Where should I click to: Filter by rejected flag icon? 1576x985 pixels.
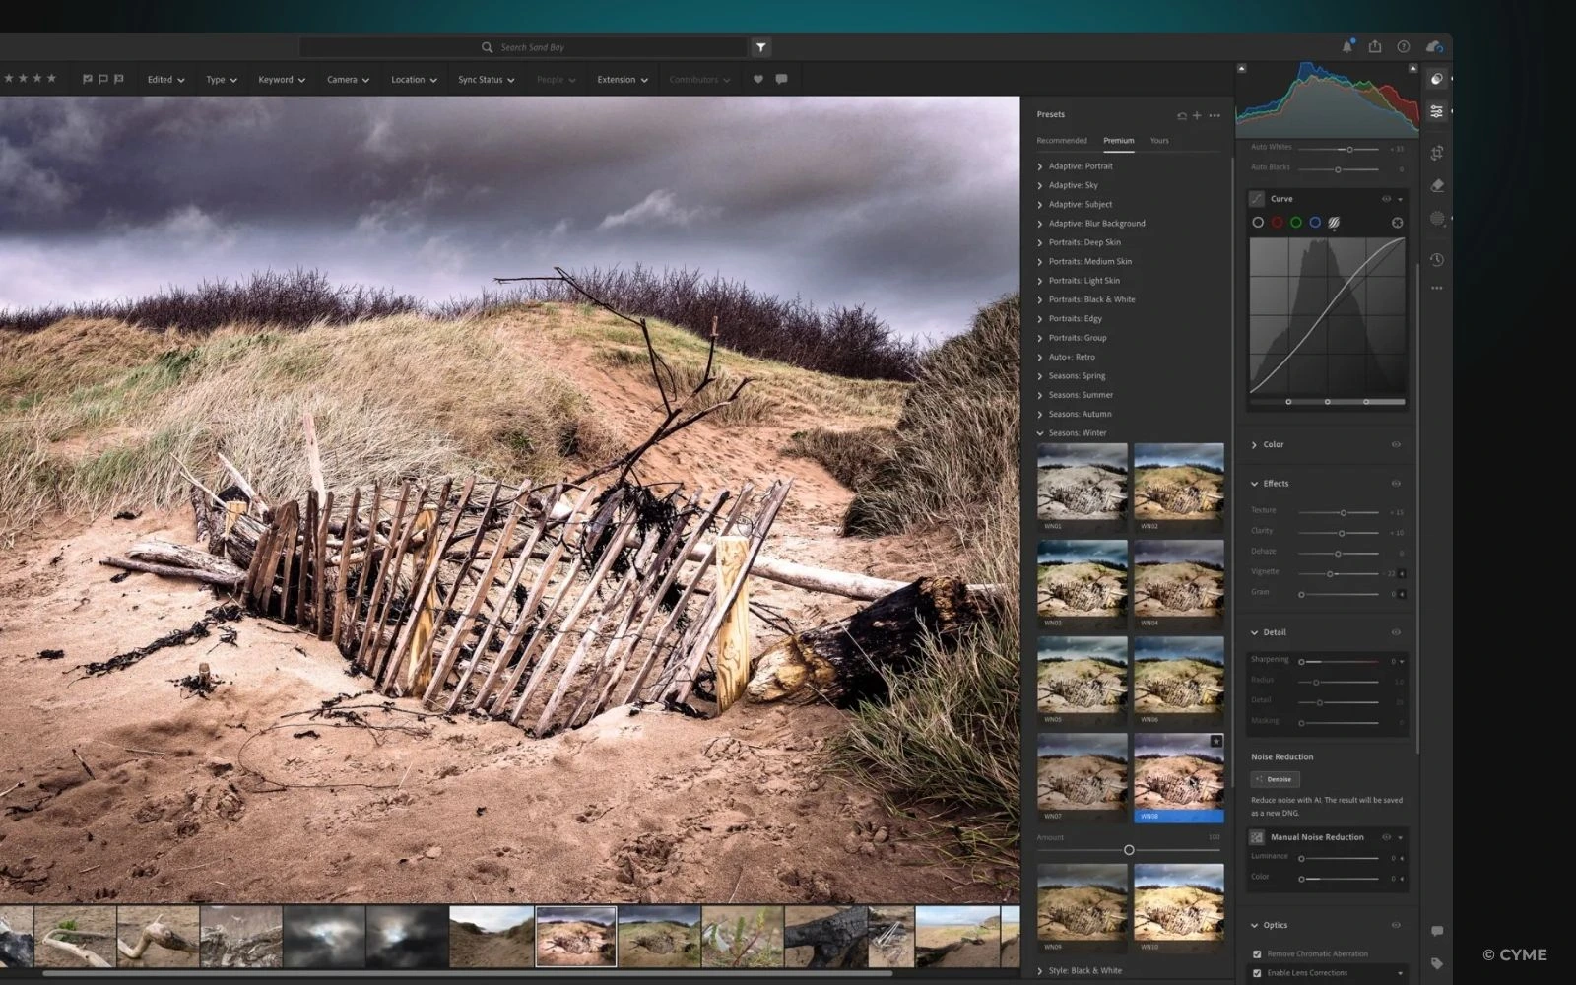[x=119, y=80]
